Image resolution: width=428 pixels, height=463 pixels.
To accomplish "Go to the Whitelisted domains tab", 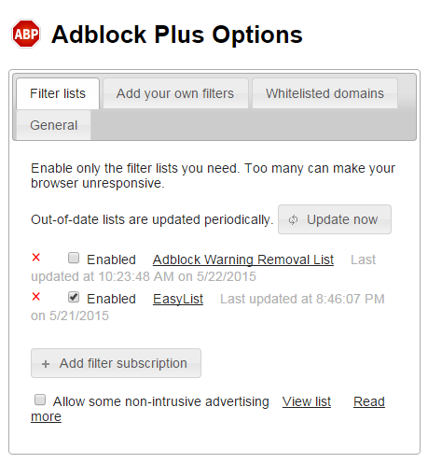I will (x=324, y=93).
